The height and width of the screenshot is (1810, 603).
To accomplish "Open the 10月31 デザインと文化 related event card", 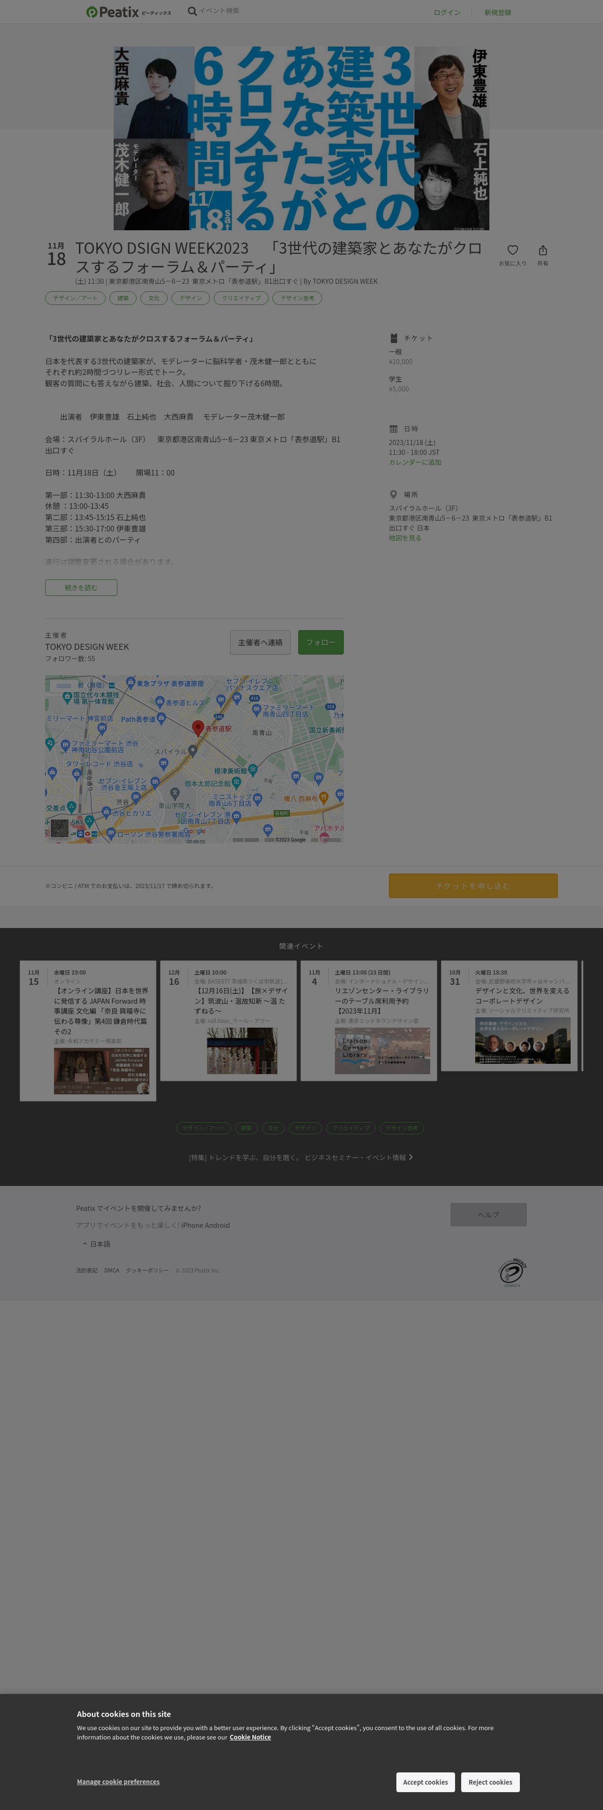I will pos(509,1015).
